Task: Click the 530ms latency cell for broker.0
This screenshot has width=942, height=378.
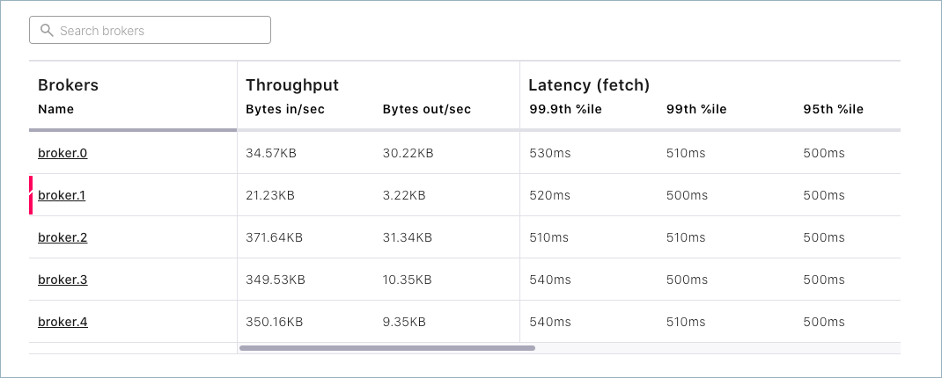Action: click(550, 153)
